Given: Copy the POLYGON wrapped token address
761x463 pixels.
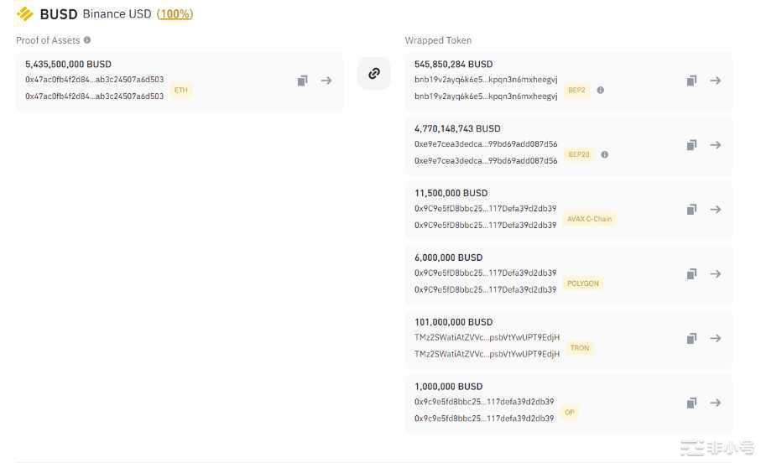Looking at the screenshot, I should 691,274.
